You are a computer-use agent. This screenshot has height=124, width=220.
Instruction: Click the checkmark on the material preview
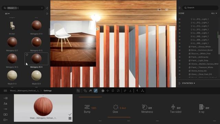tap(70, 114)
